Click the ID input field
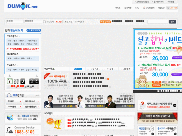The height and width of the screenshot is (136, 182). [x=15, y=21]
